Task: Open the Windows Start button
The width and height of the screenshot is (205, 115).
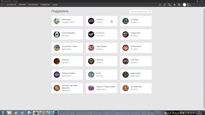Action: [3, 113]
